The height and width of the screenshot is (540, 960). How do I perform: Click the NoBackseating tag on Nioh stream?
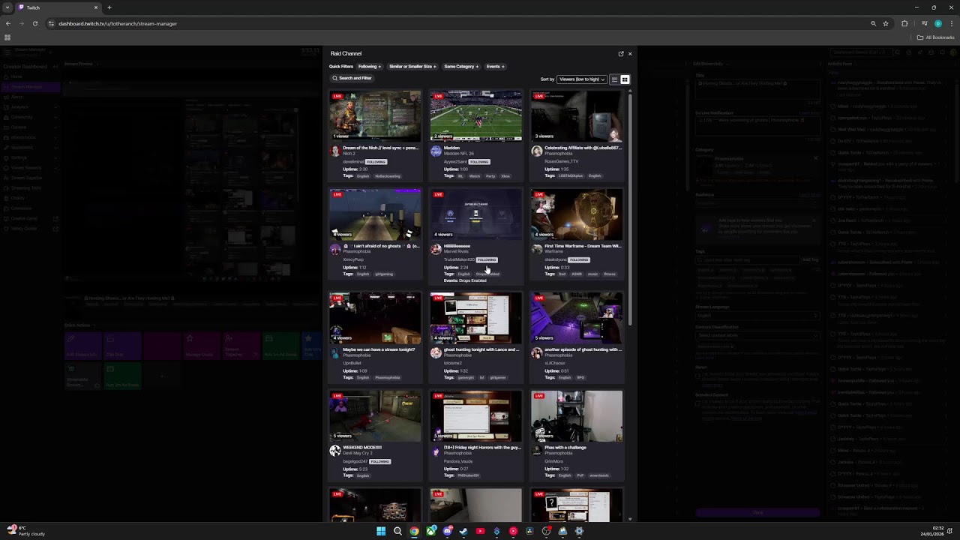(388, 176)
